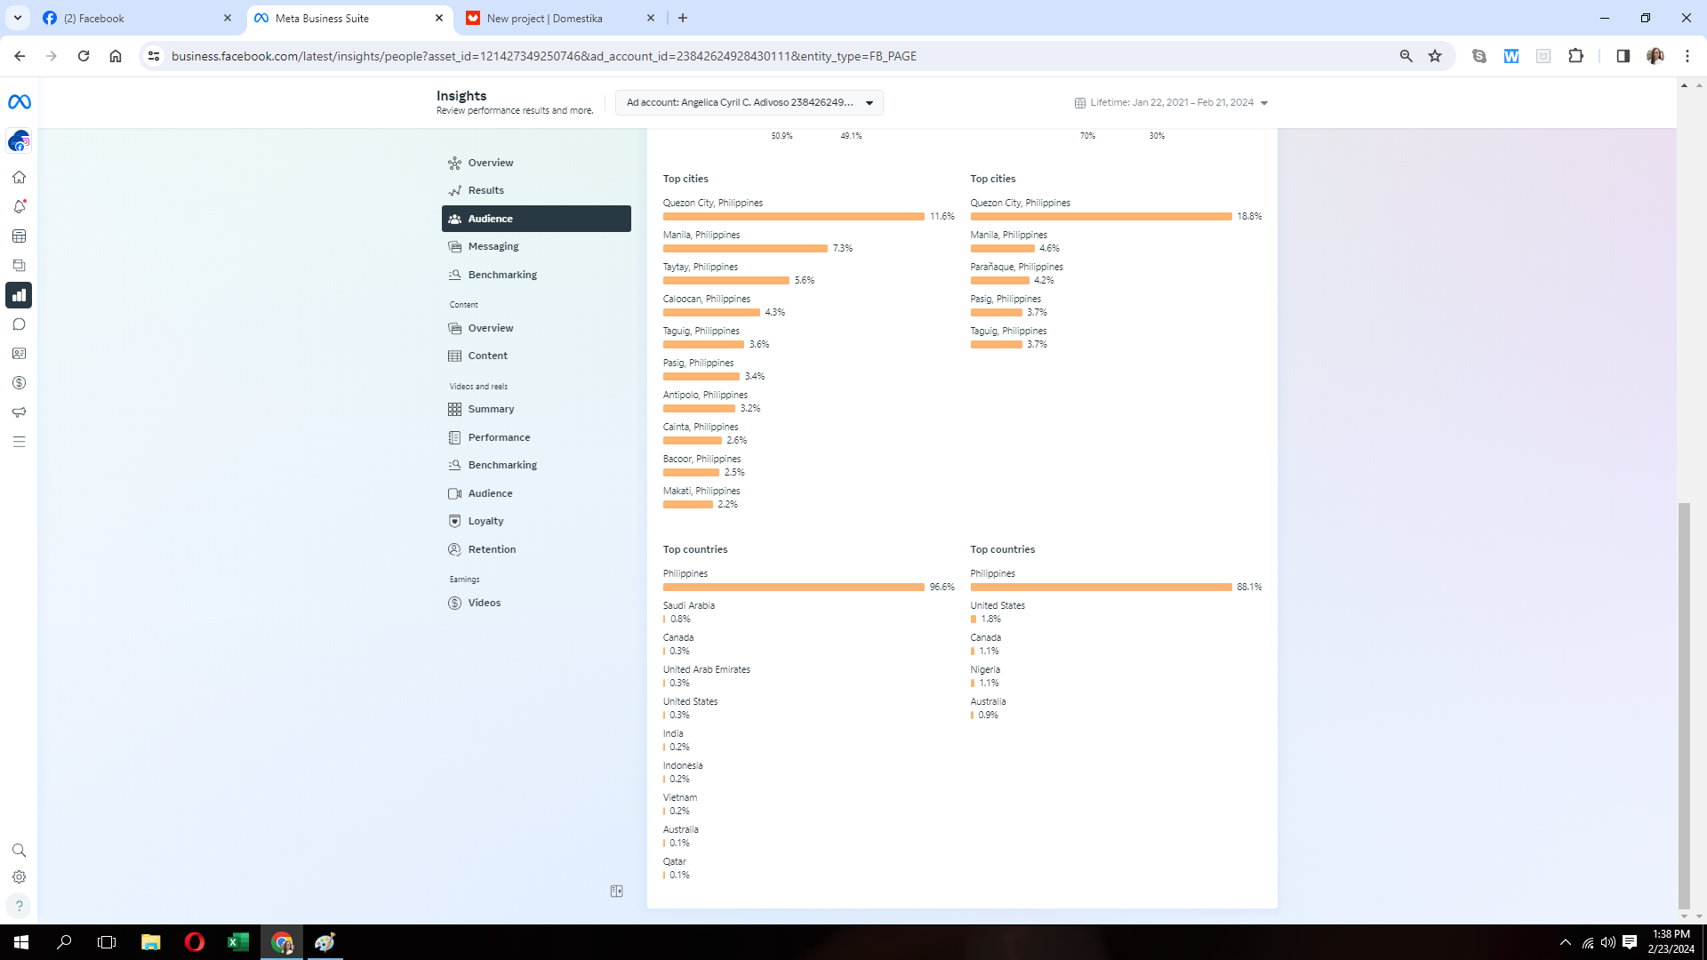Show hidden system tray icons
The image size is (1707, 960).
coord(1566,942)
